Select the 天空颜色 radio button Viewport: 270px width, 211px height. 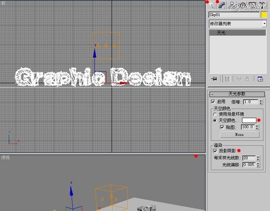pos(214,120)
